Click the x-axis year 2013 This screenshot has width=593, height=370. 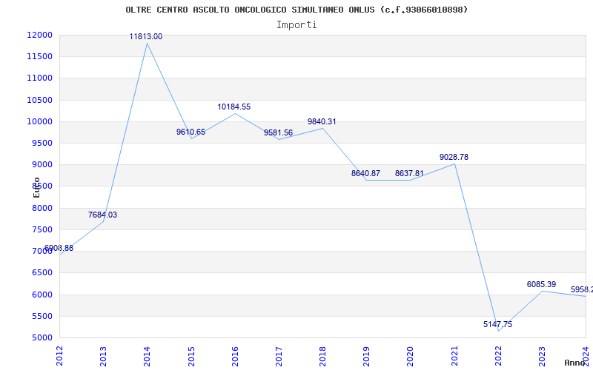coord(103,357)
